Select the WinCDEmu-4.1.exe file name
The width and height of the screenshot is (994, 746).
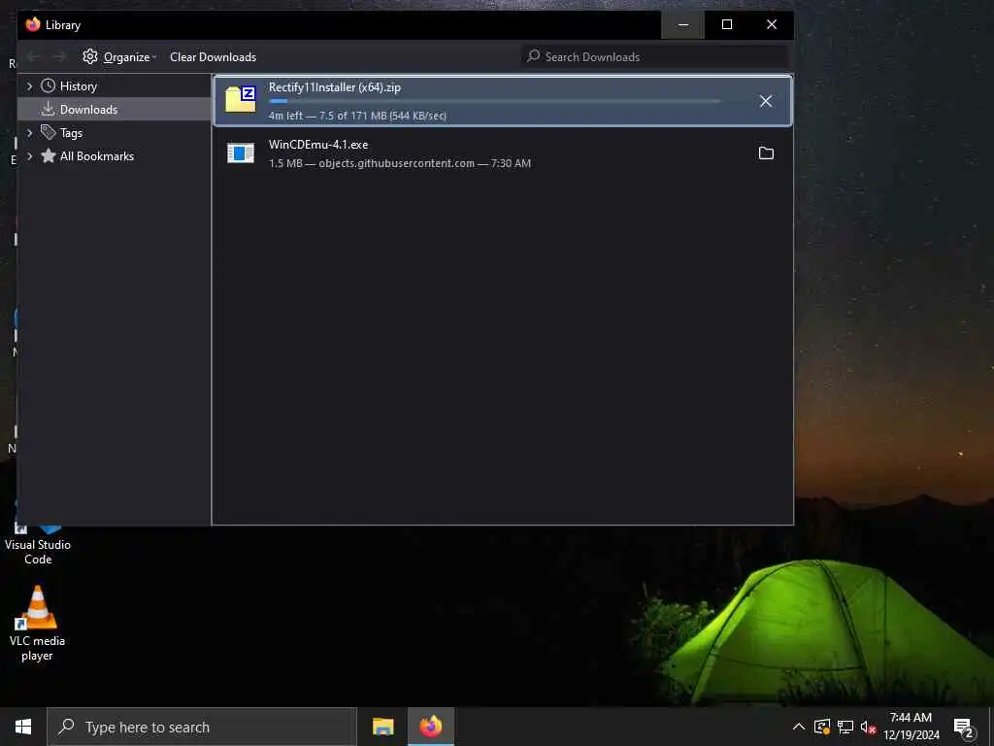[x=318, y=145]
